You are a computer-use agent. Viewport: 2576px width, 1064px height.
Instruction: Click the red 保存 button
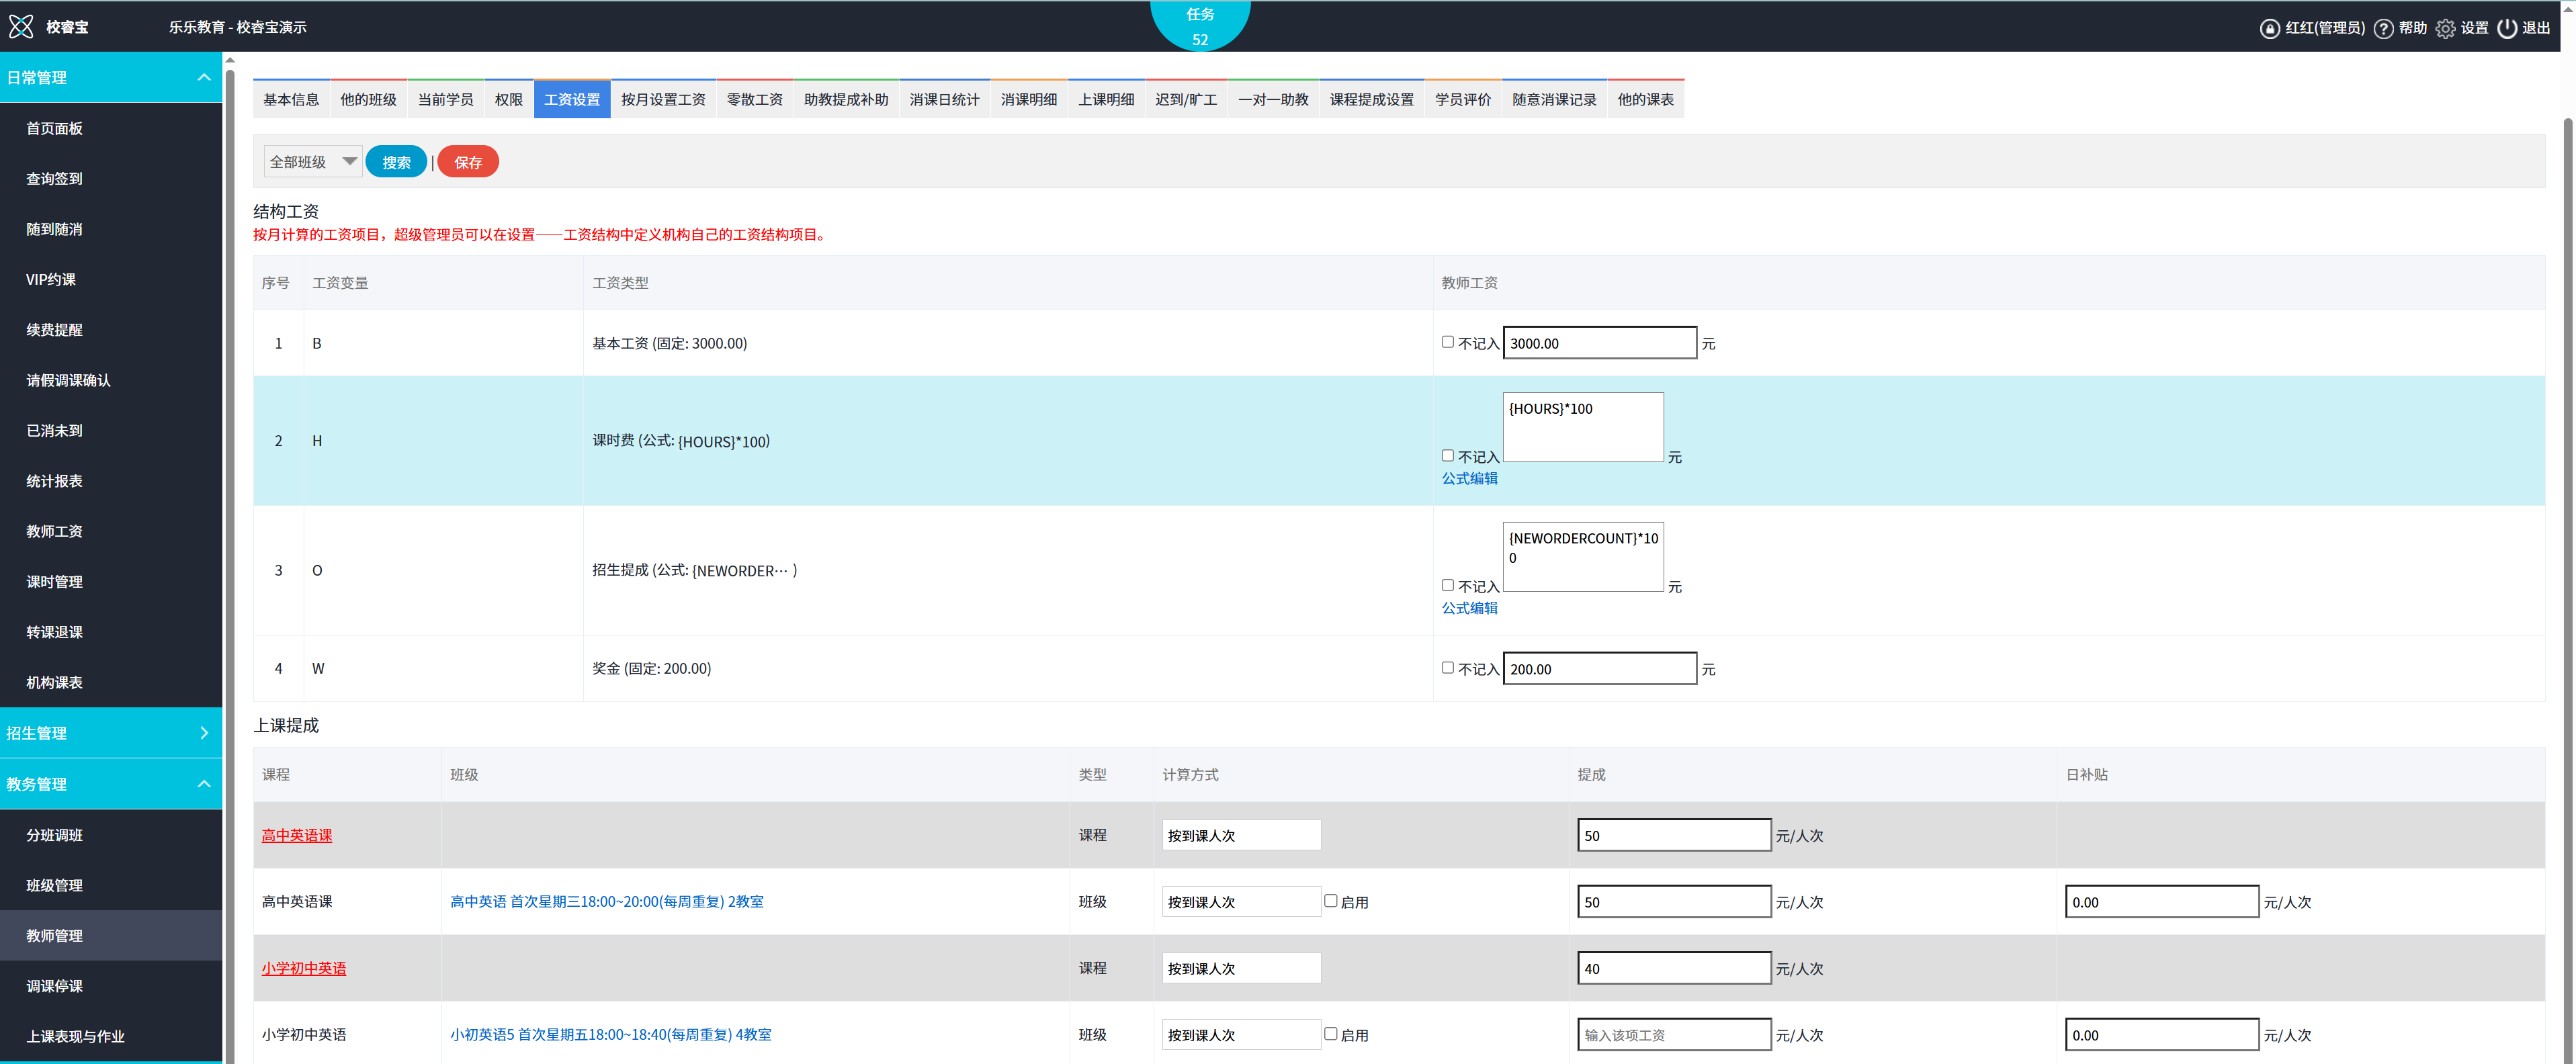468,162
